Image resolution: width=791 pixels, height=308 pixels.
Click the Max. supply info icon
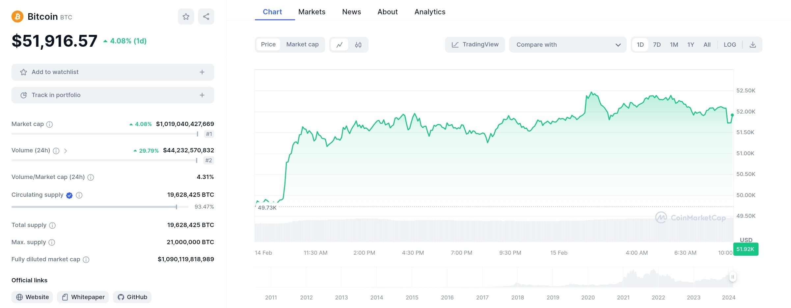click(x=52, y=243)
